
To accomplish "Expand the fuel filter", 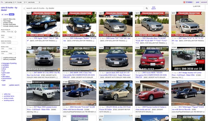I will coord(3,71).
